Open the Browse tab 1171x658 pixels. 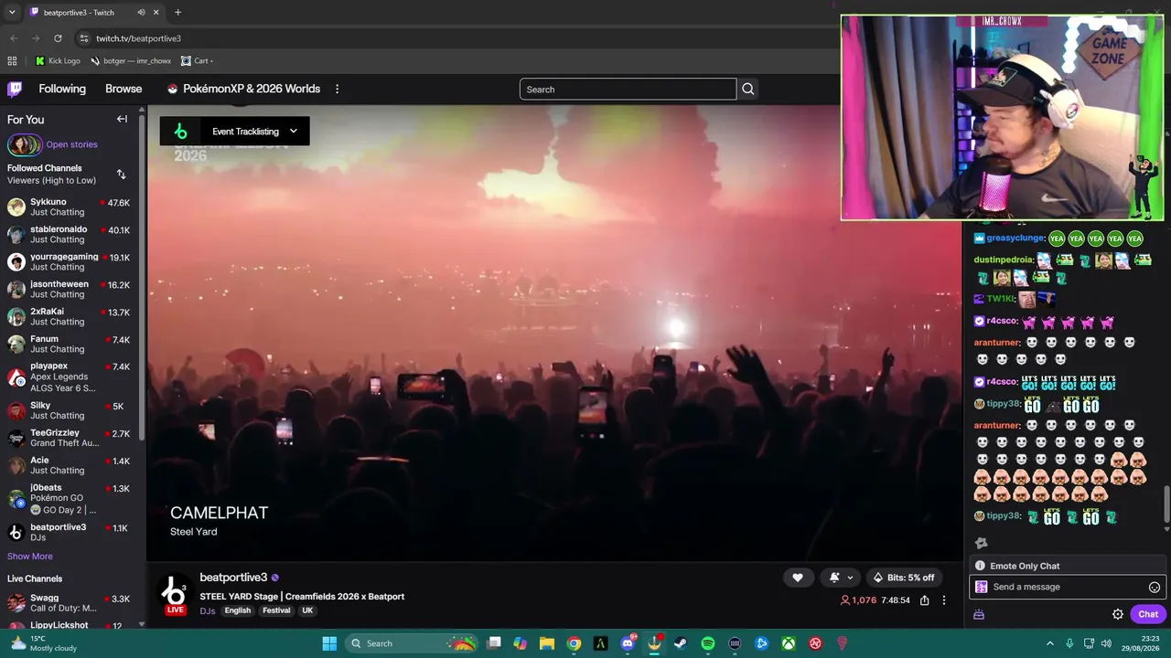(x=124, y=89)
